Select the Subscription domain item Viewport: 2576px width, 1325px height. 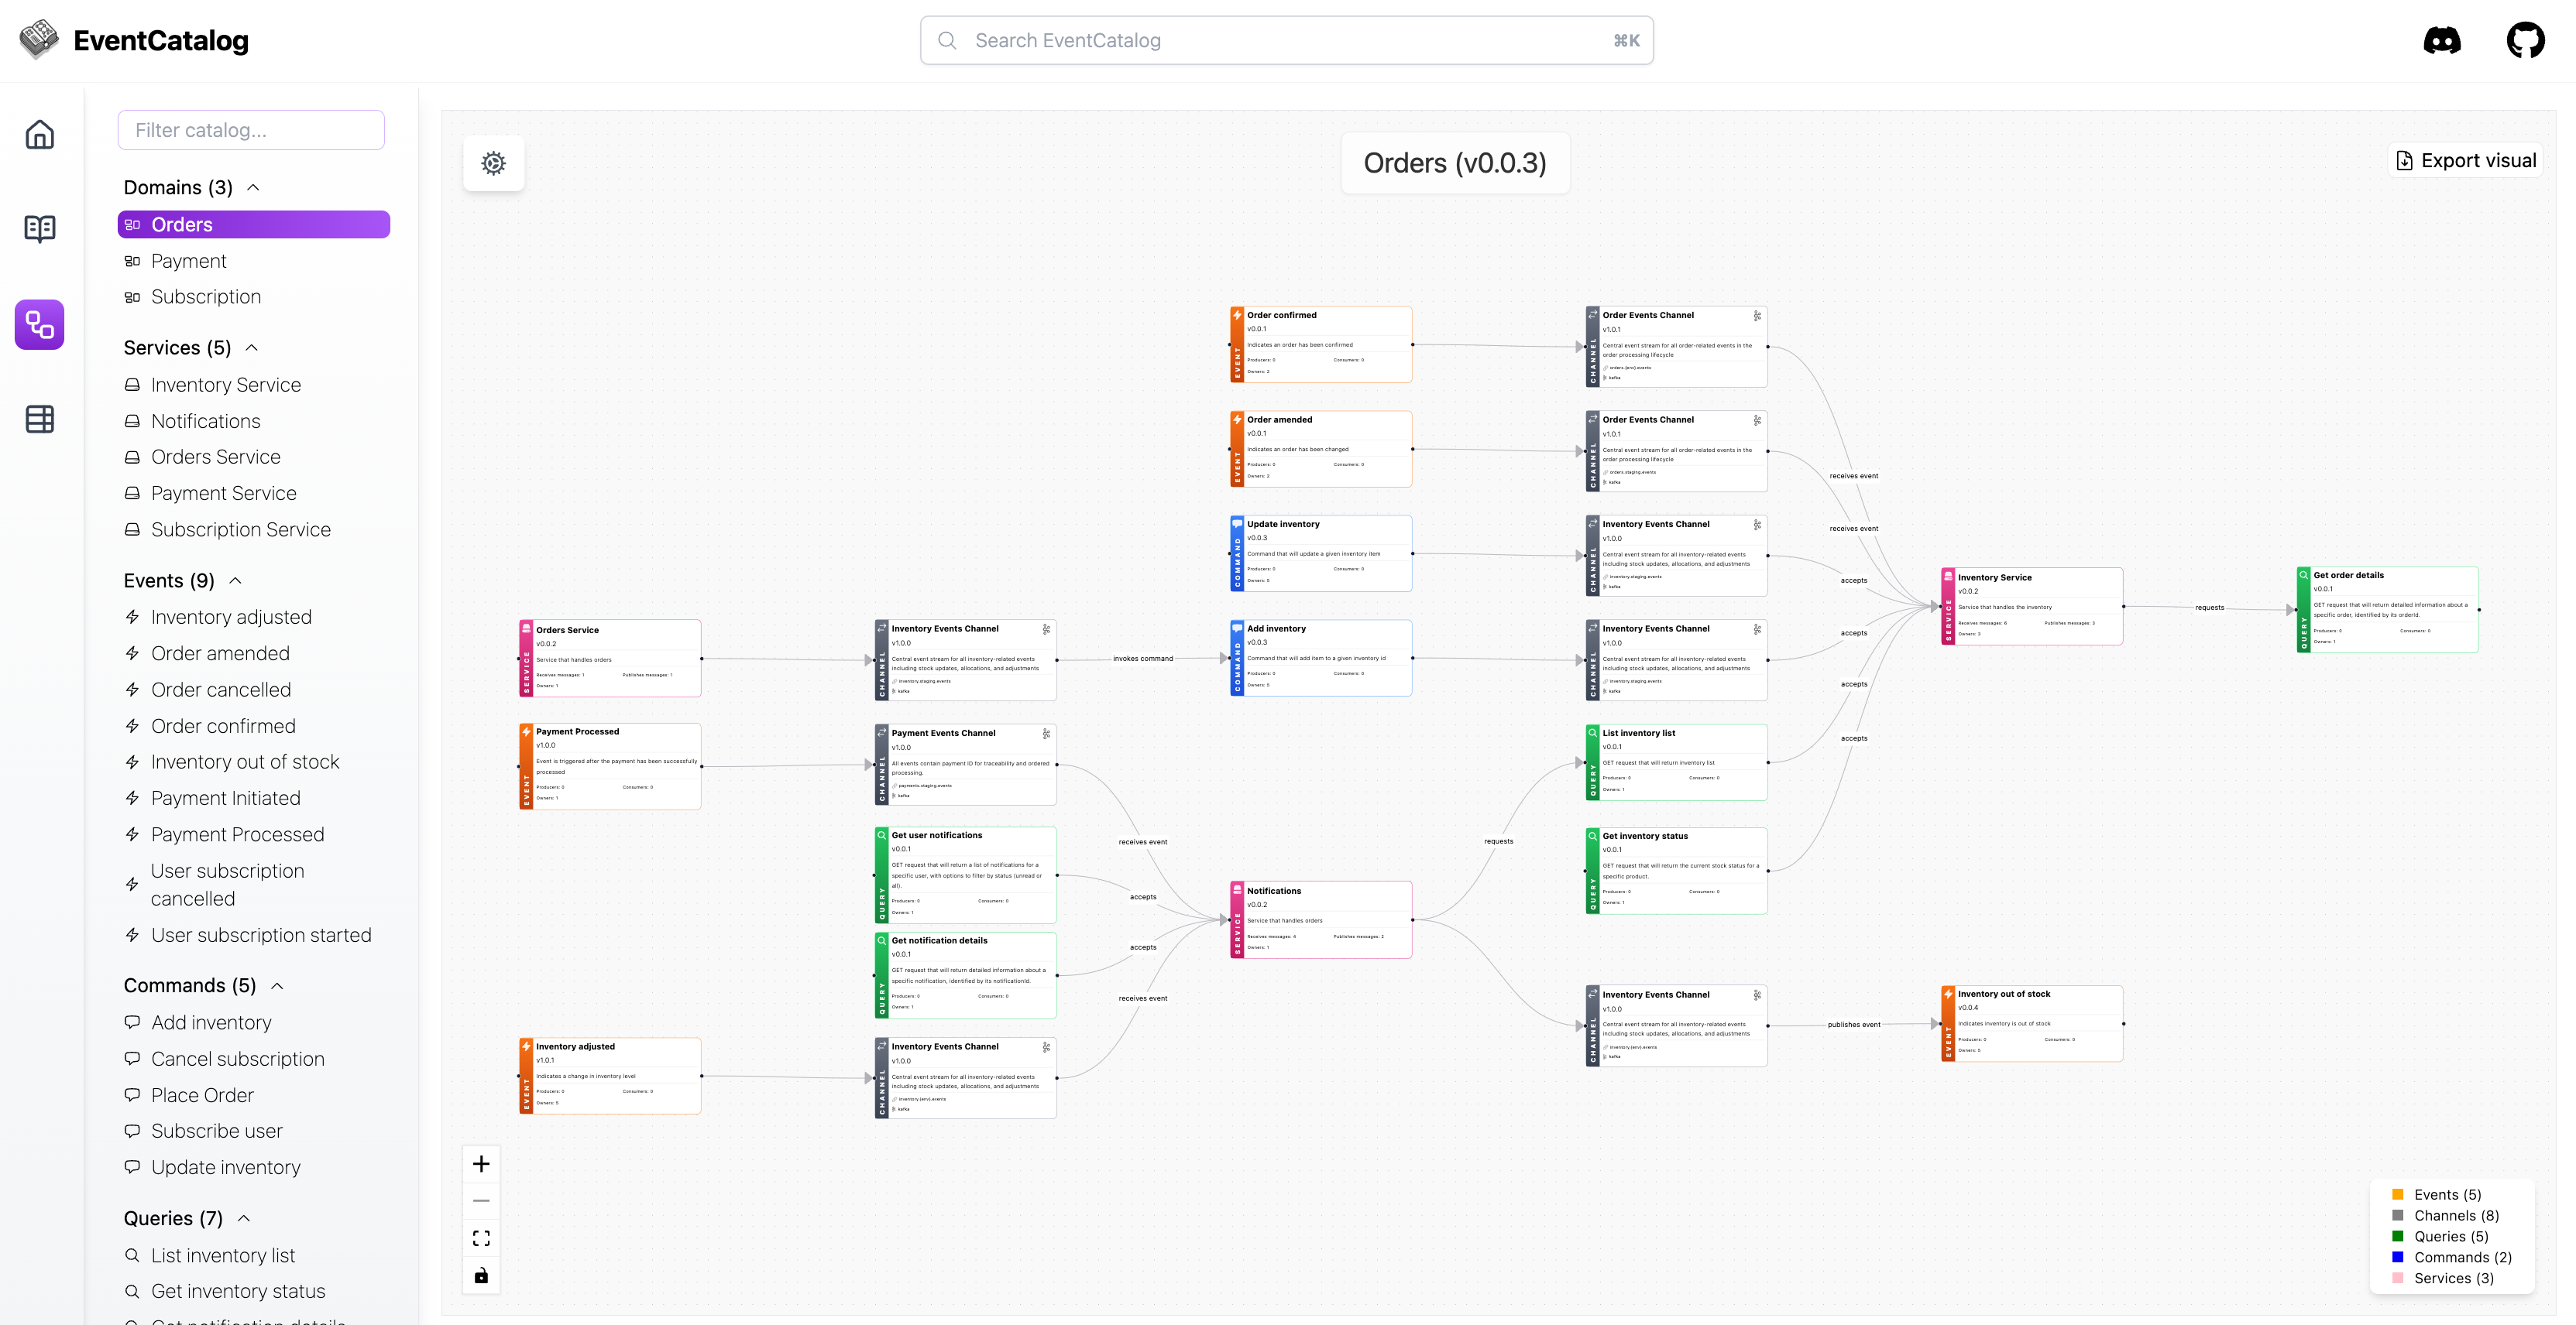[206, 297]
